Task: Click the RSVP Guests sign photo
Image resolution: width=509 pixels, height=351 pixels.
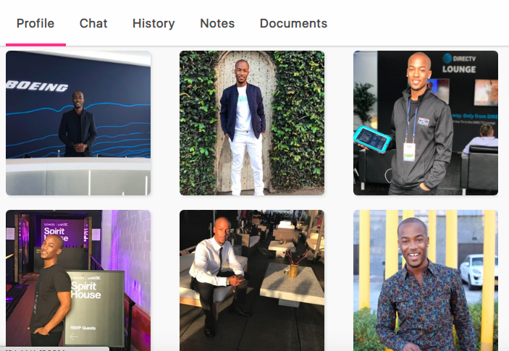Action: (x=78, y=280)
